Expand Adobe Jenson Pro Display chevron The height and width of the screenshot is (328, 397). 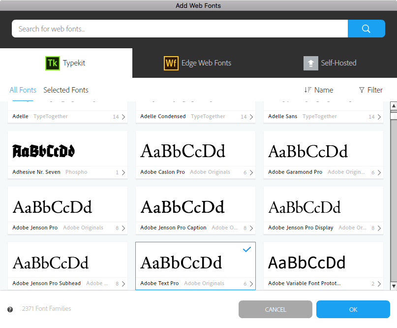[x=379, y=228]
